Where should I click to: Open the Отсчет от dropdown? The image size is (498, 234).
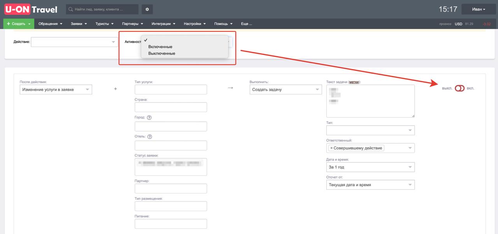(x=370, y=185)
